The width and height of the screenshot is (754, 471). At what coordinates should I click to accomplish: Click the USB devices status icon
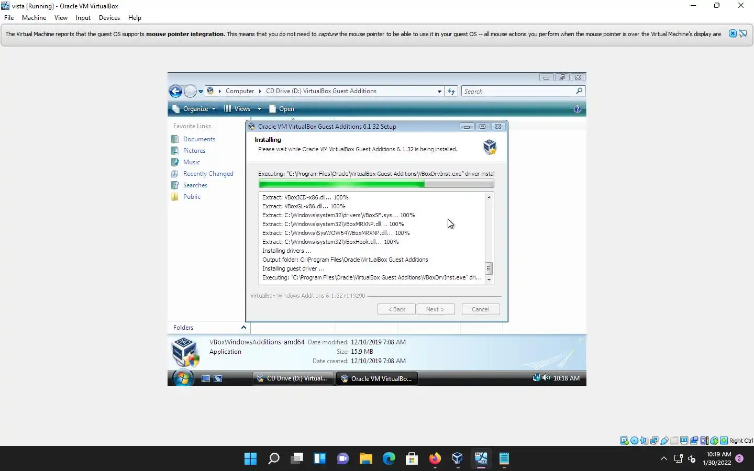coord(664,441)
